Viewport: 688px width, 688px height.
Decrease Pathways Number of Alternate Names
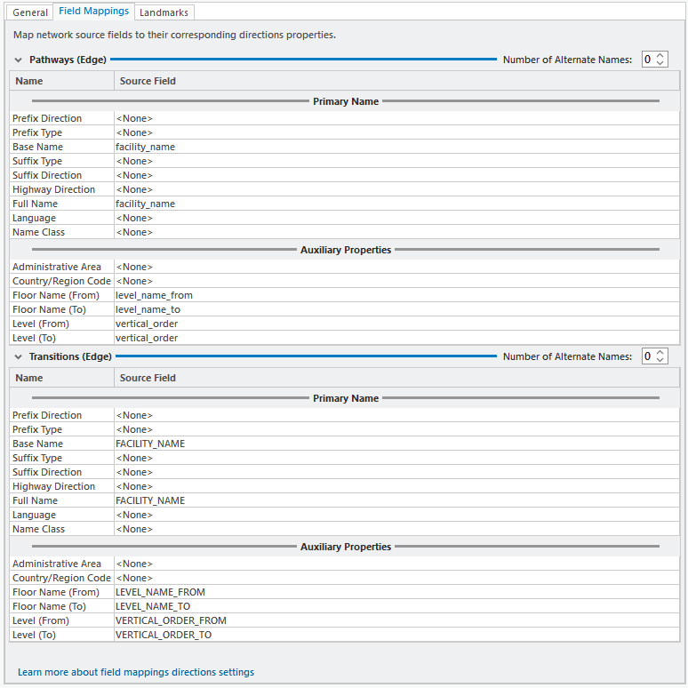660,64
